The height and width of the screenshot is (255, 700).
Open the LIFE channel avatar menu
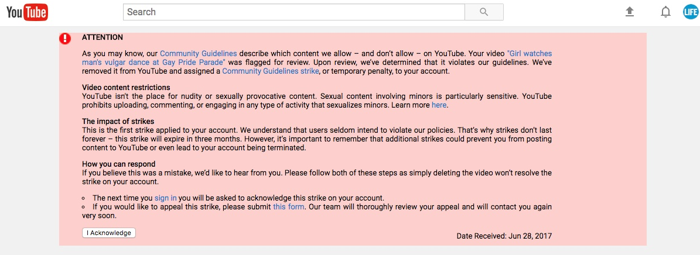(690, 12)
